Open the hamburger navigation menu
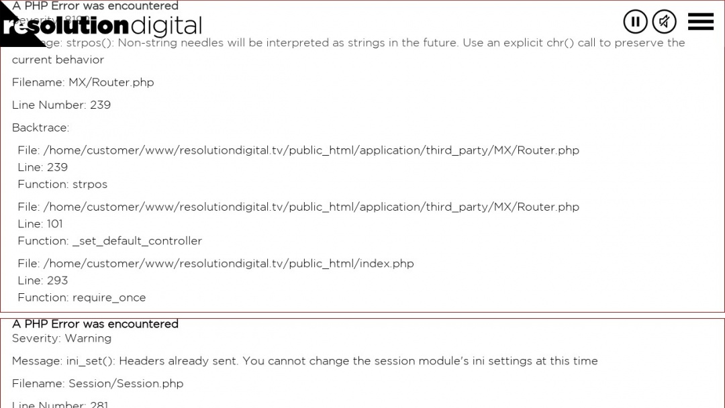The image size is (725, 408). tap(700, 21)
